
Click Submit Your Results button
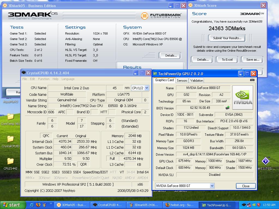pos(227,38)
